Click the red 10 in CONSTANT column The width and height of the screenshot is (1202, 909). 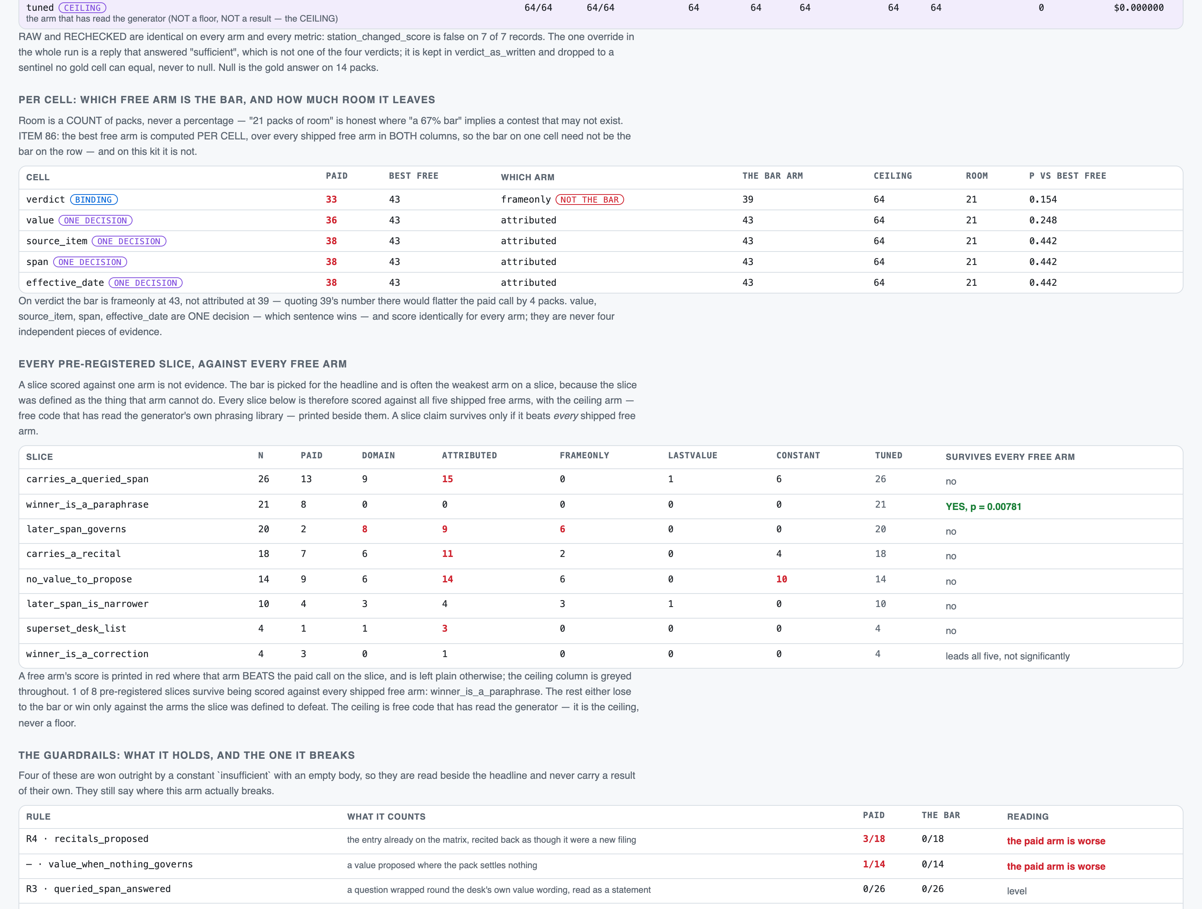point(781,579)
